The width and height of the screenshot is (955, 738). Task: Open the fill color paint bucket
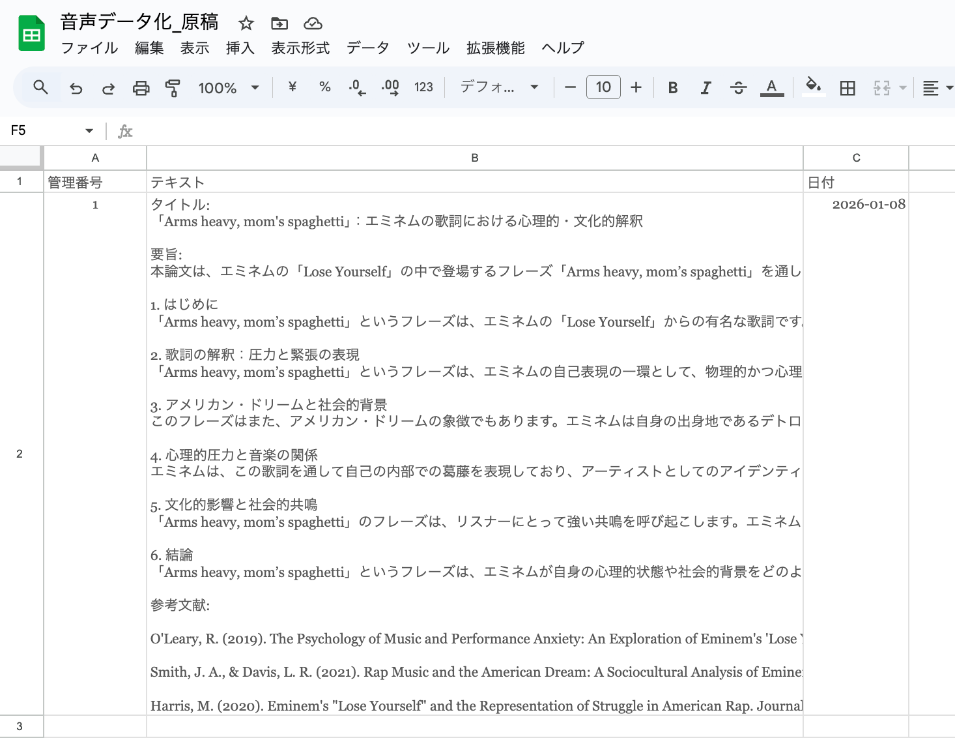813,86
